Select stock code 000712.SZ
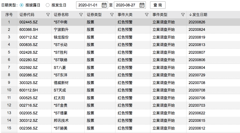 coord(28,37)
